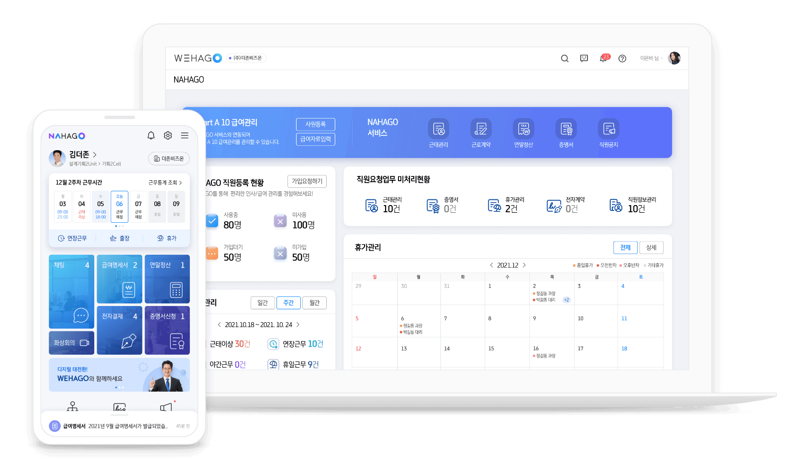Click the WEHAGO logo
Viewport: 795px width, 459px height.
[x=198, y=58]
